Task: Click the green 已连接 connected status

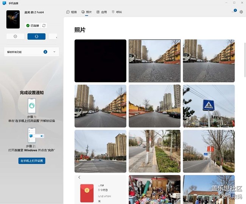Action: [x=33, y=25]
